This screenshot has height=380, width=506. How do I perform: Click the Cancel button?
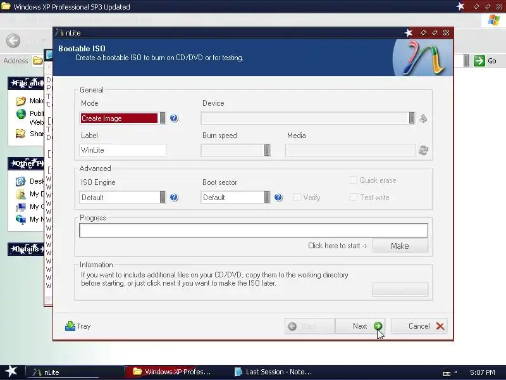pyautogui.click(x=419, y=326)
